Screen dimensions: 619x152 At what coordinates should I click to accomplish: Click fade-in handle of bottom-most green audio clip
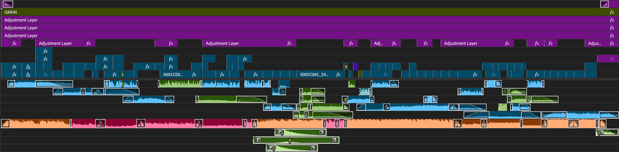tap(272, 148)
